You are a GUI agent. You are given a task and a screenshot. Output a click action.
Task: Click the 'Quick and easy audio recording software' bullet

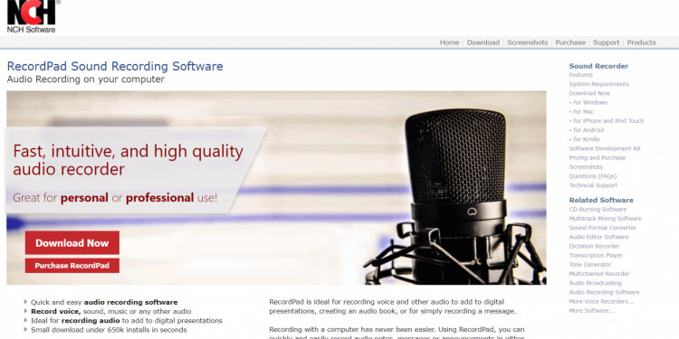tap(104, 302)
